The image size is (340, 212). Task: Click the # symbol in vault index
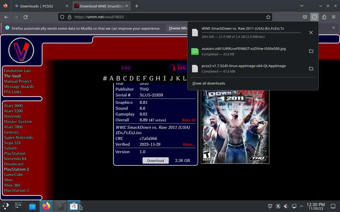click(x=105, y=78)
